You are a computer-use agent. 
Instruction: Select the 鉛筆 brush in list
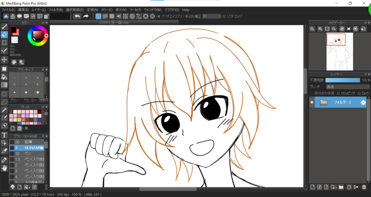click(x=27, y=142)
